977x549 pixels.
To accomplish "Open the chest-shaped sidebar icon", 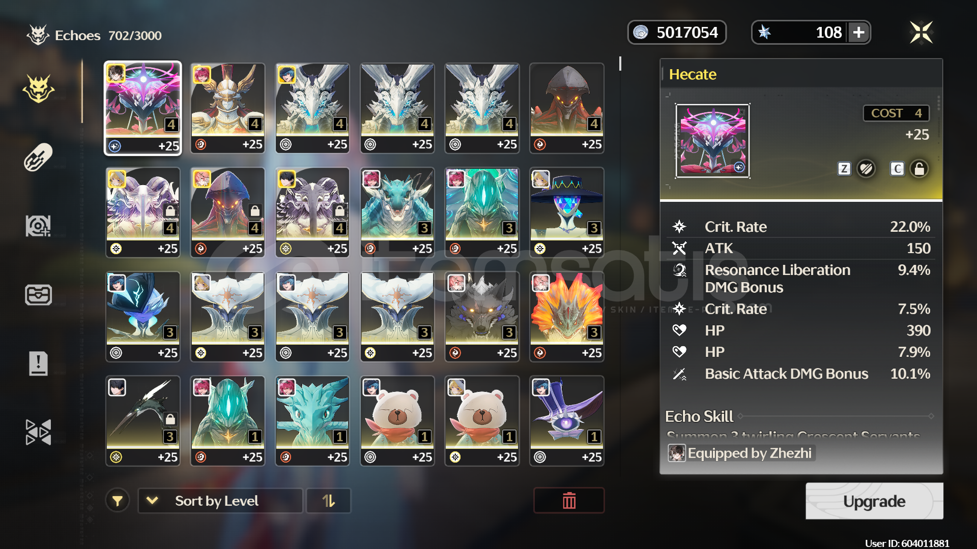I will (x=39, y=295).
